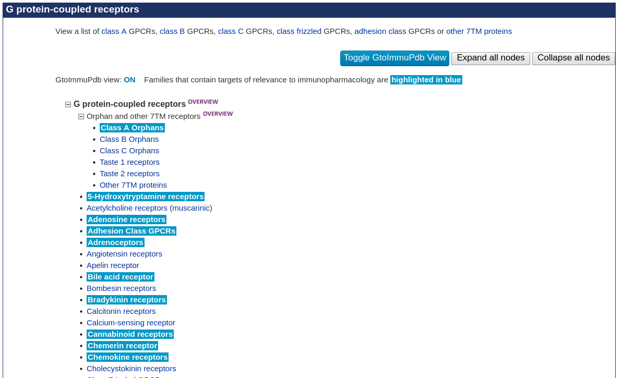Open the adhesion class GPCRs link
The image size is (622, 378).
coord(380,31)
